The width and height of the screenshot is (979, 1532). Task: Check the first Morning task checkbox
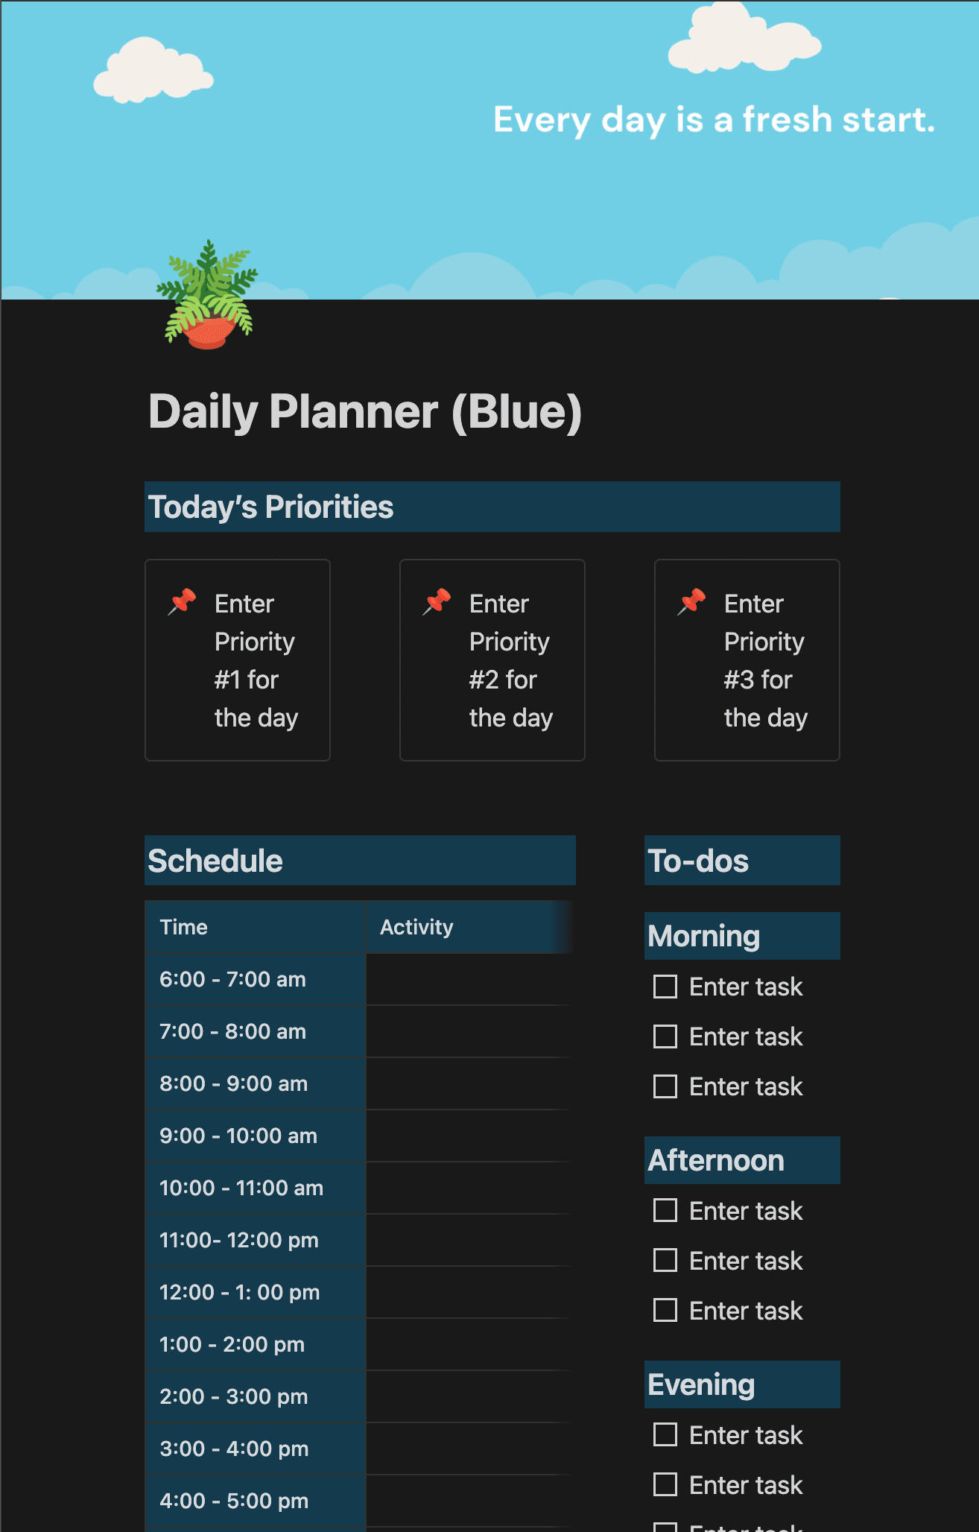665,987
